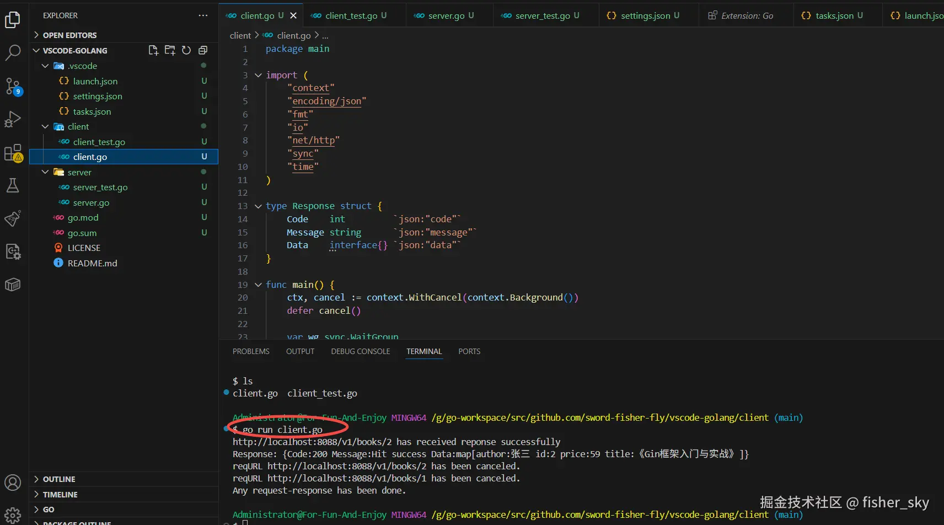Switch to the client_test.go editor tab
Viewport: 944px width, 525px height.
pos(356,15)
